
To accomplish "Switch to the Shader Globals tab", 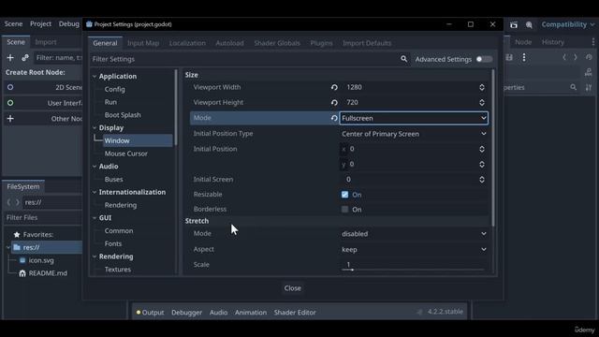I will (277, 43).
